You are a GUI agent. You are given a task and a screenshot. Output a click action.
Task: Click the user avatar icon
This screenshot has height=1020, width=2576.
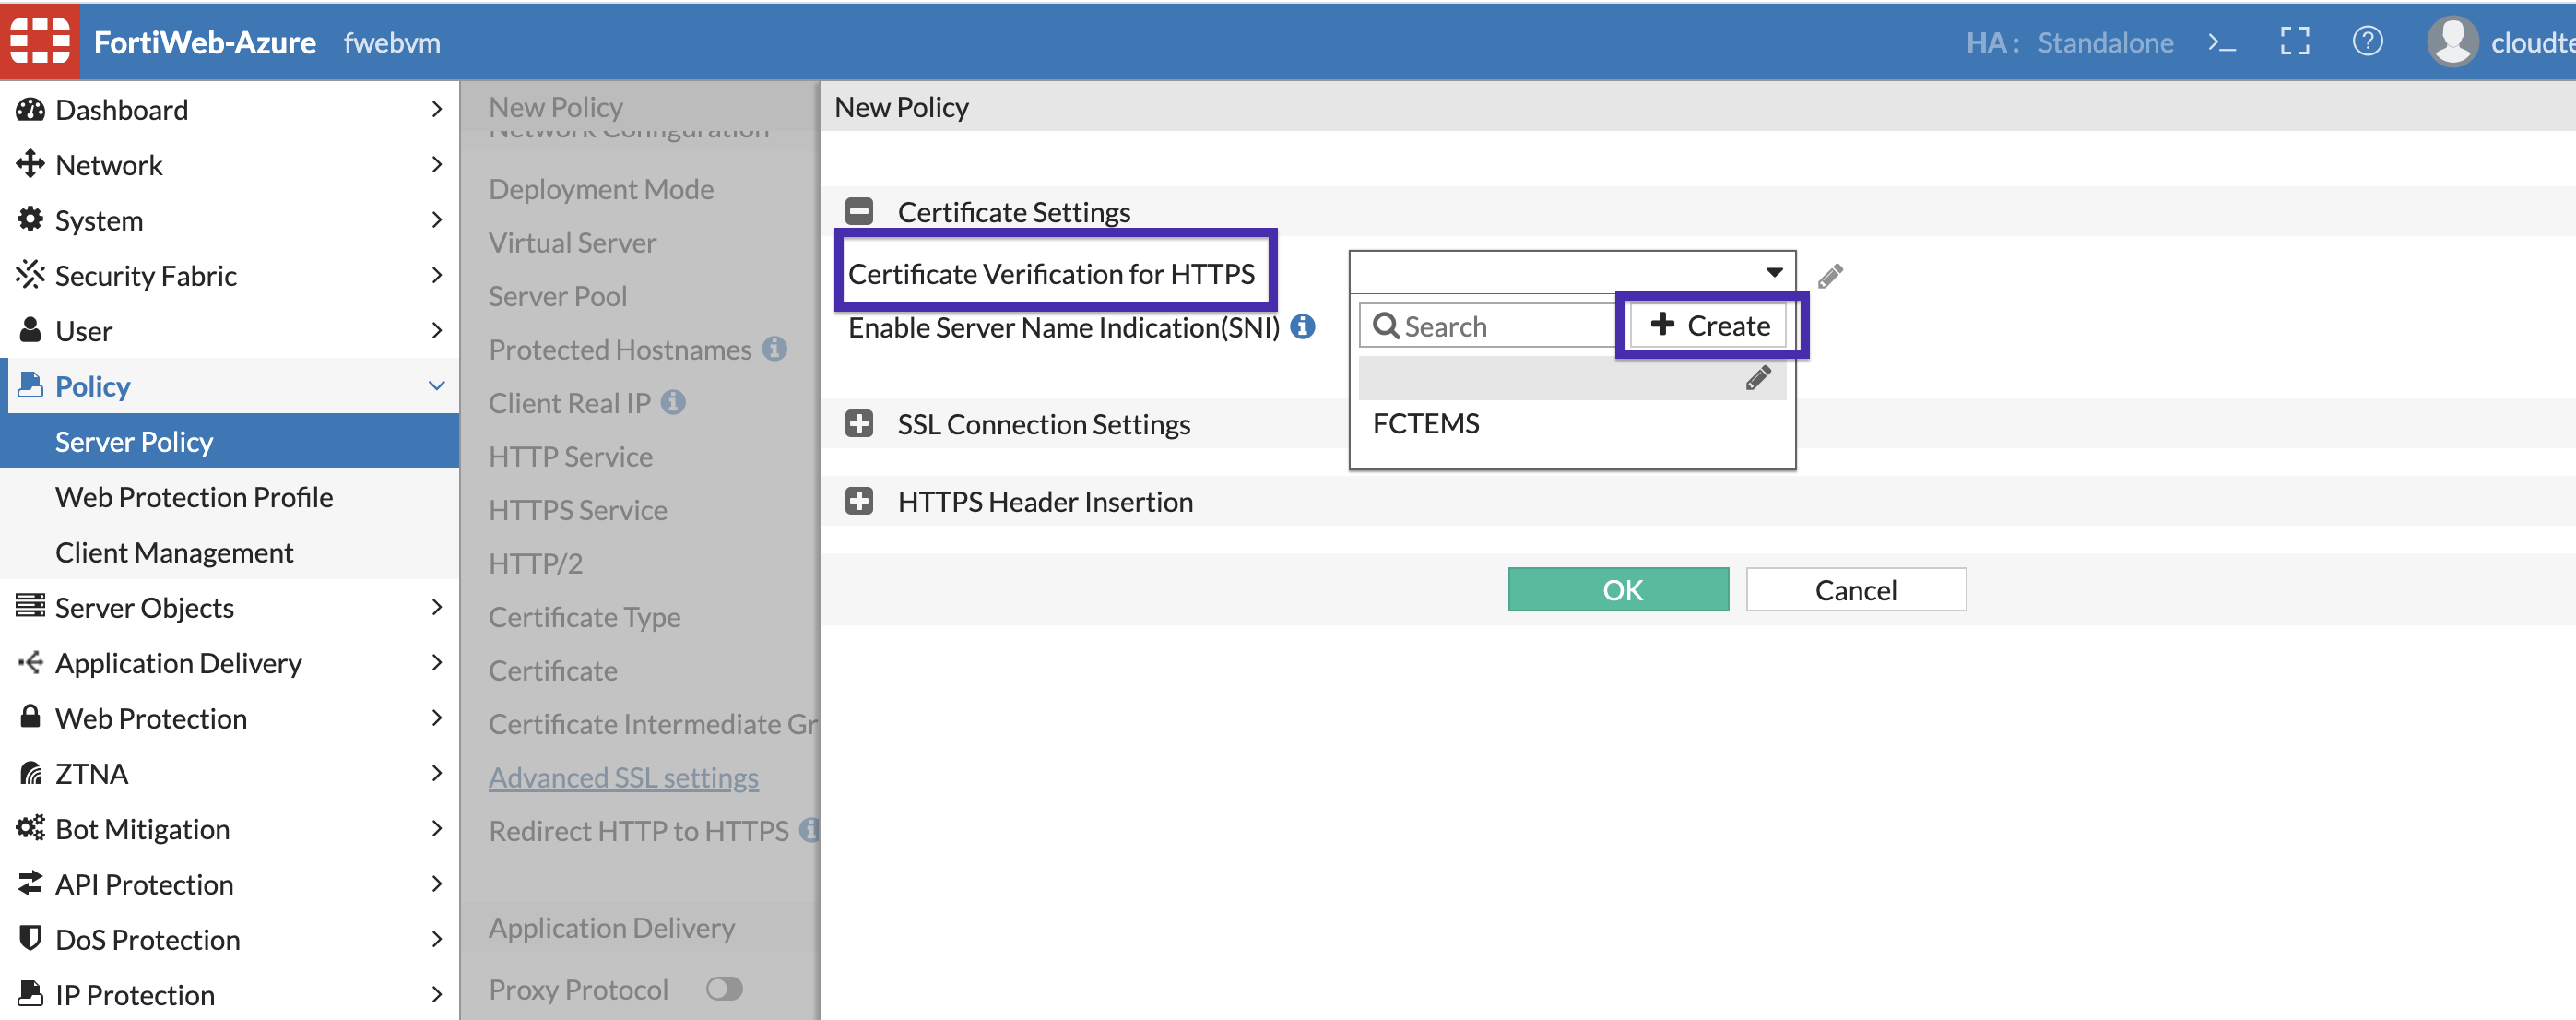click(2452, 42)
